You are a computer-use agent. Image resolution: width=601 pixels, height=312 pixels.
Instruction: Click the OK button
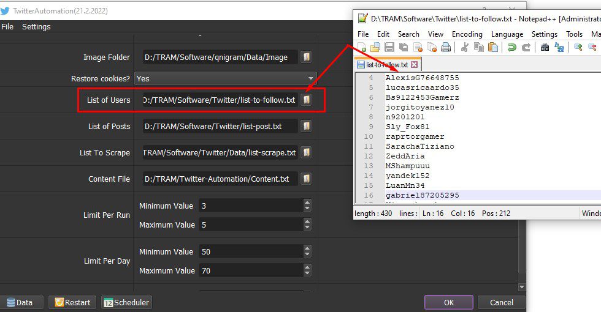[x=449, y=302]
